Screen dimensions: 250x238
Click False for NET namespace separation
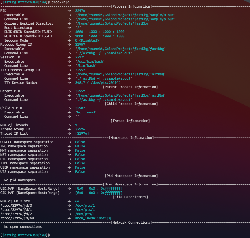(80, 155)
